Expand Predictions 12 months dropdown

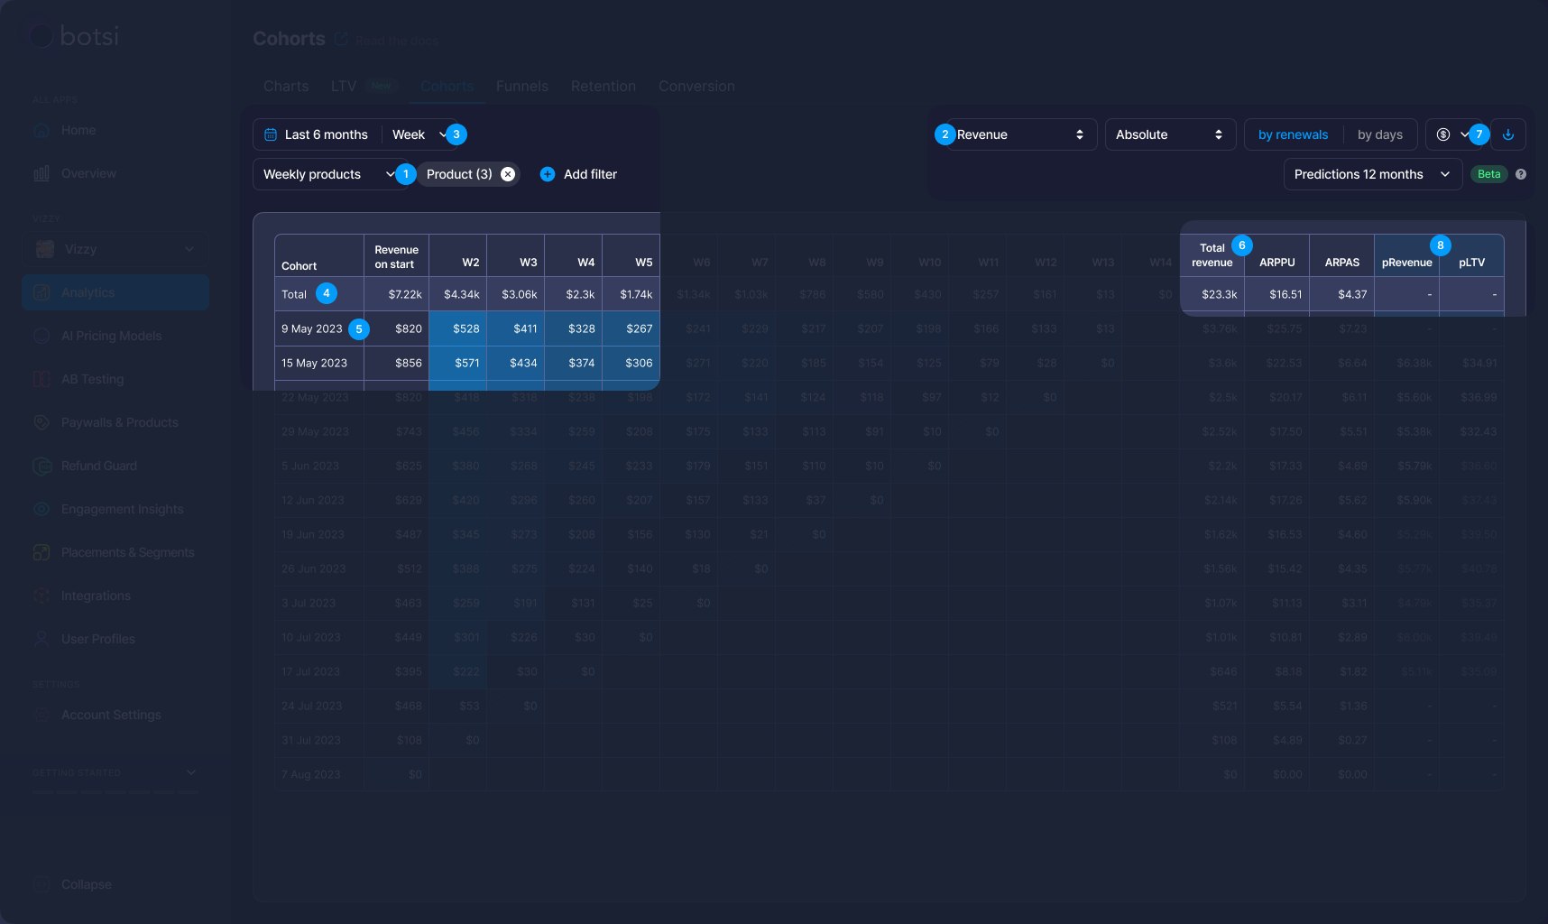point(1371,174)
